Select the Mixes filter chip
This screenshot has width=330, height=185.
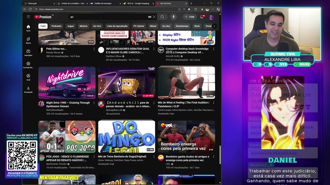(153, 26)
